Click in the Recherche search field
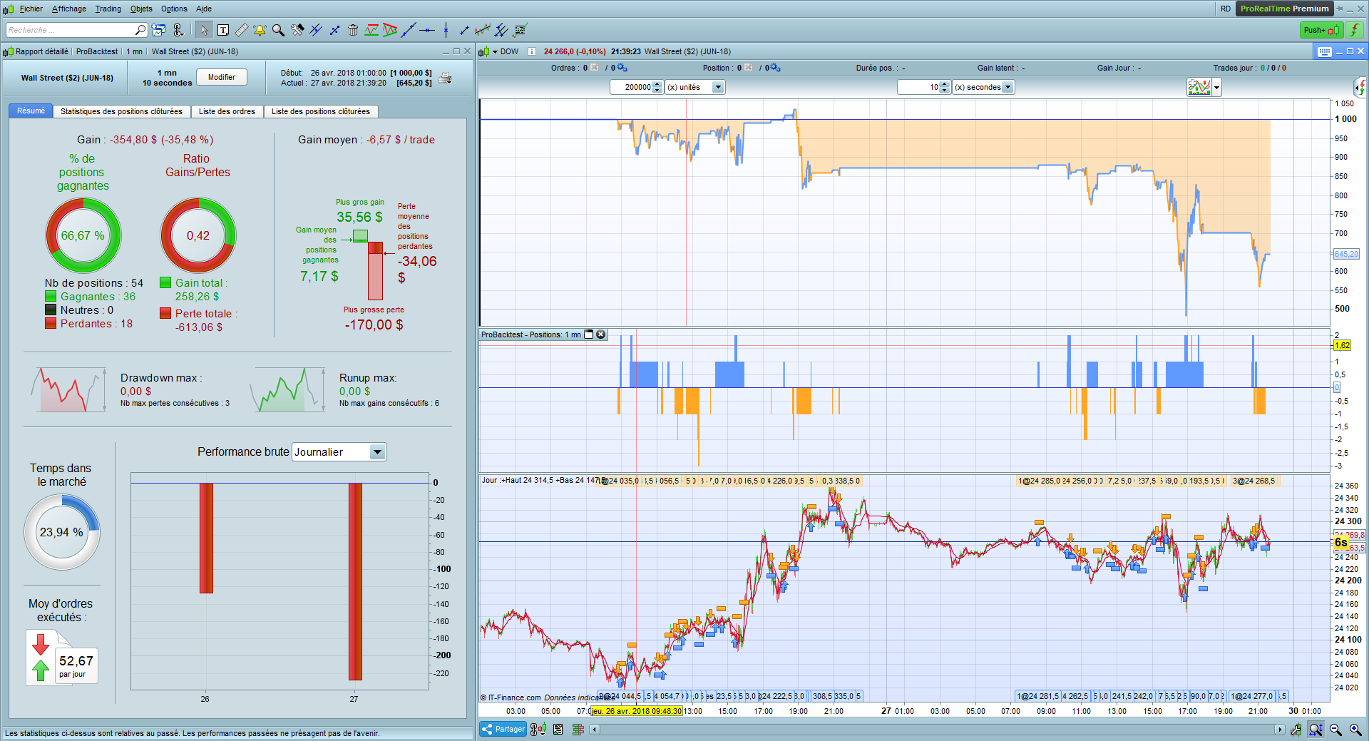 (70, 30)
